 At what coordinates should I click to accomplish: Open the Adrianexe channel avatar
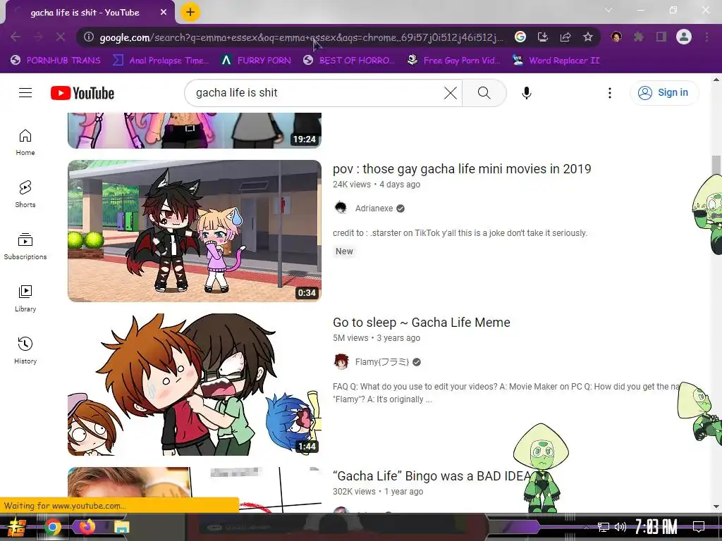click(x=341, y=208)
